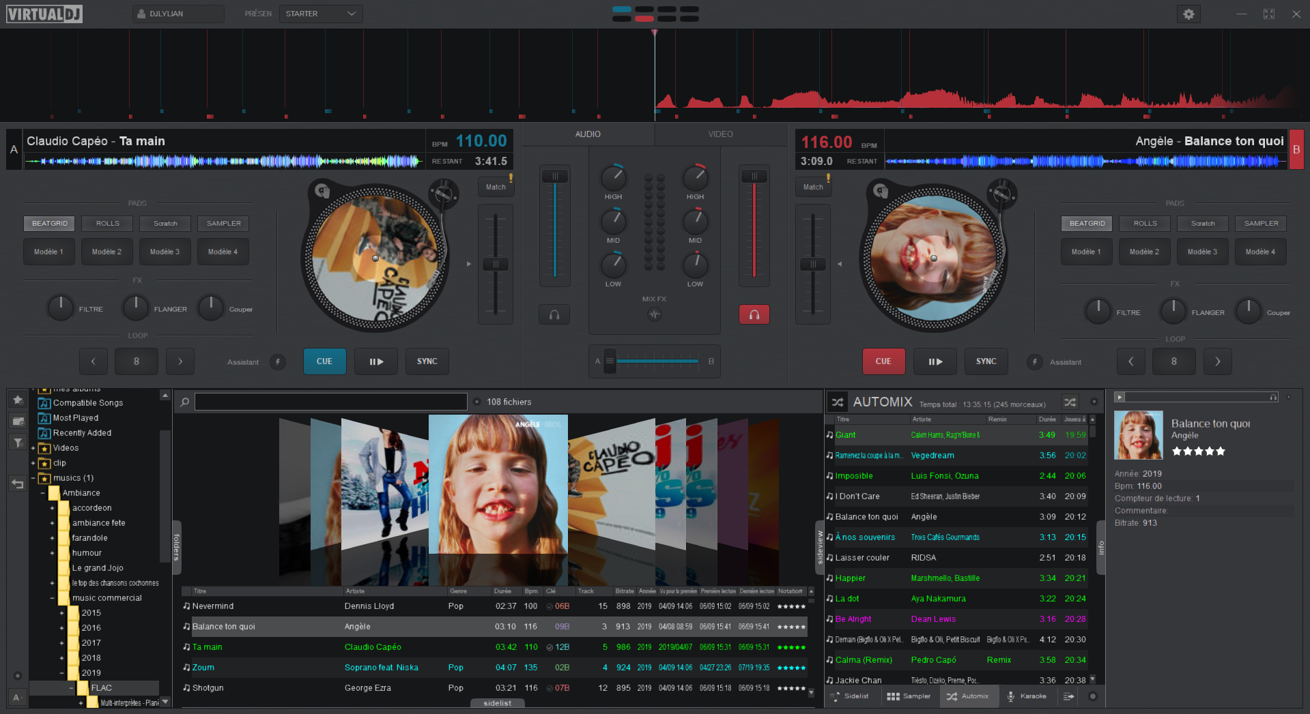Screen dimensions: 1310x714
Task: Toggle deck B SAMPLER pad mode
Action: pos(1262,224)
